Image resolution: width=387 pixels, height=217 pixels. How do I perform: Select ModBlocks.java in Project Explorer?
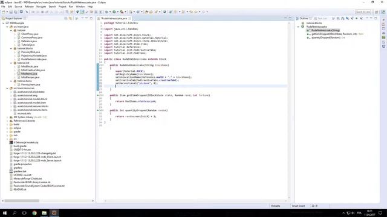tap(30, 66)
